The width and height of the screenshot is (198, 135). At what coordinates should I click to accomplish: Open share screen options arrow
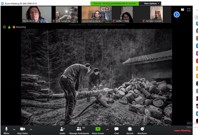pos(108,130)
